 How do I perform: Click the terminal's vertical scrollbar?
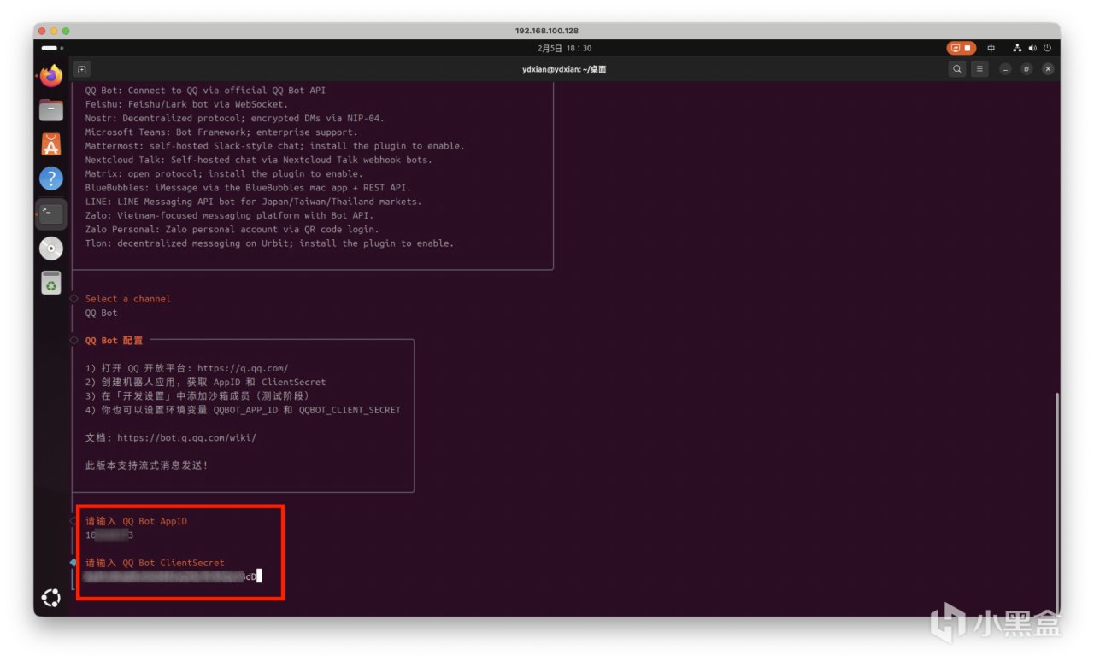[1057, 502]
